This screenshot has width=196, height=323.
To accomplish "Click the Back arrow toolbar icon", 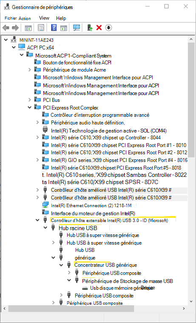I will (6, 28).
